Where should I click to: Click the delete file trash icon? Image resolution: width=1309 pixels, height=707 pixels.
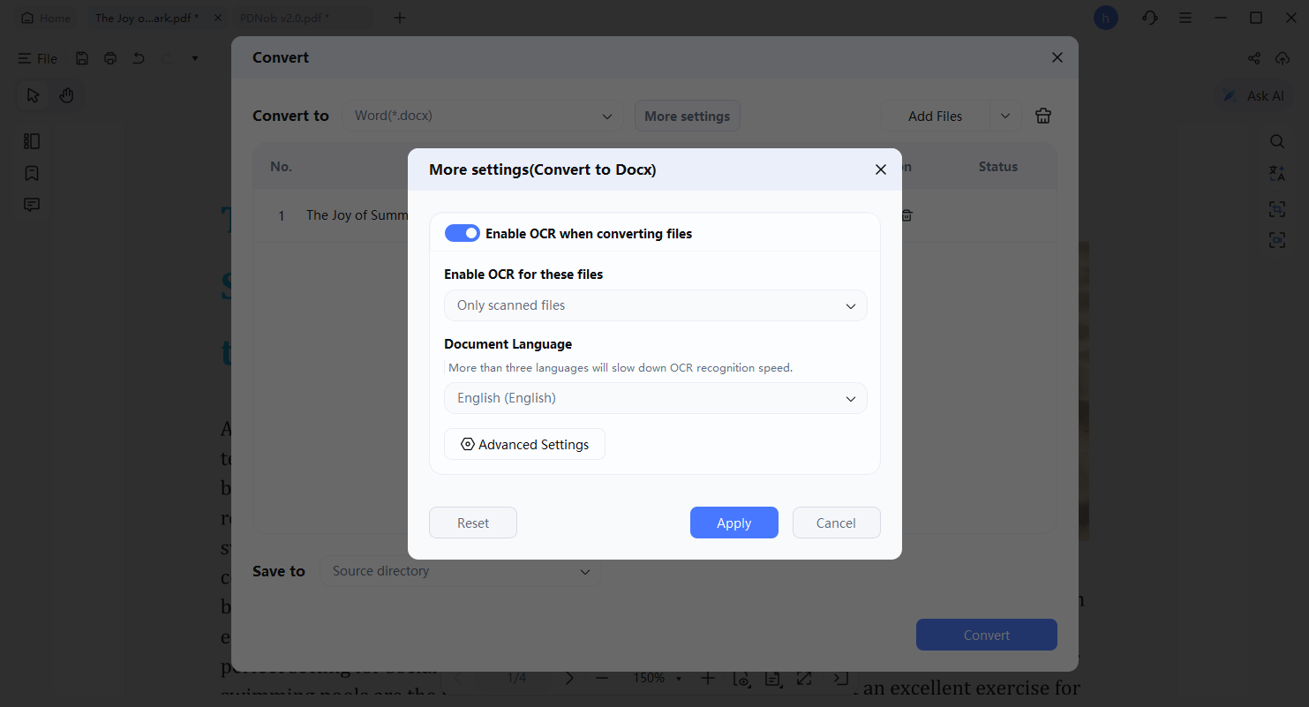pyautogui.click(x=906, y=214)
